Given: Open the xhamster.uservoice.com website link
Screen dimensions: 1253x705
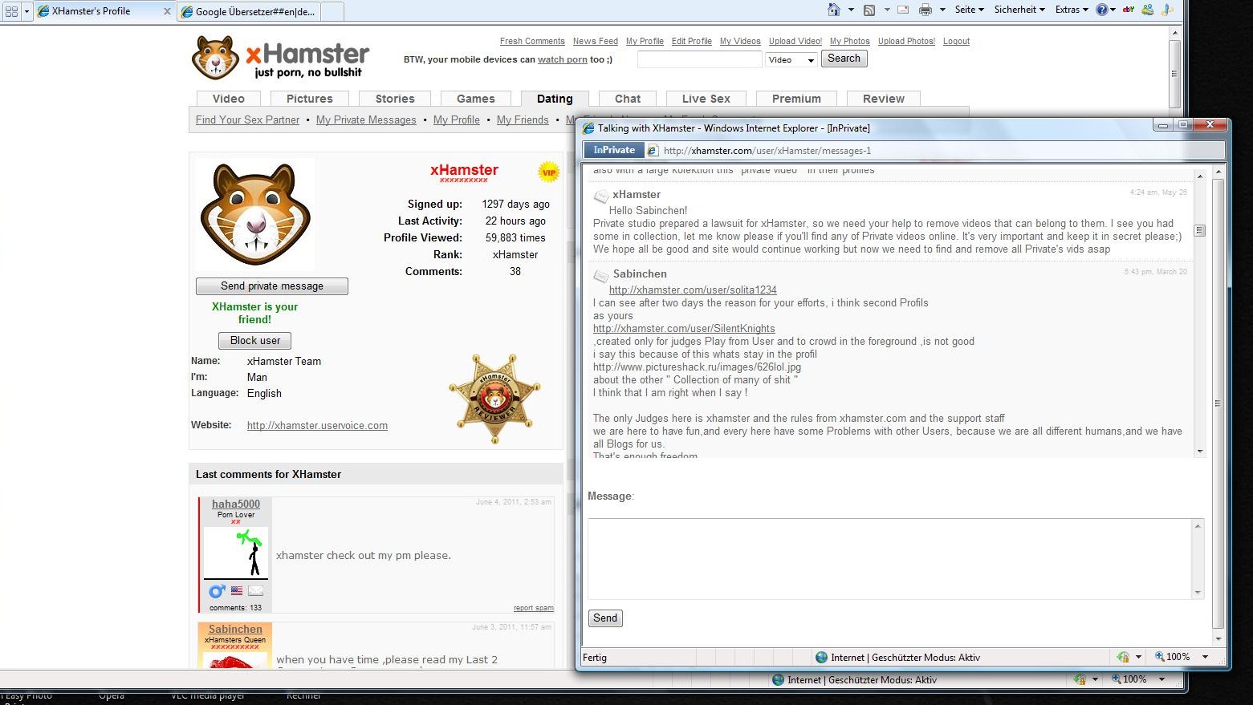Looking at the screenshot, I should pos(317,426).
